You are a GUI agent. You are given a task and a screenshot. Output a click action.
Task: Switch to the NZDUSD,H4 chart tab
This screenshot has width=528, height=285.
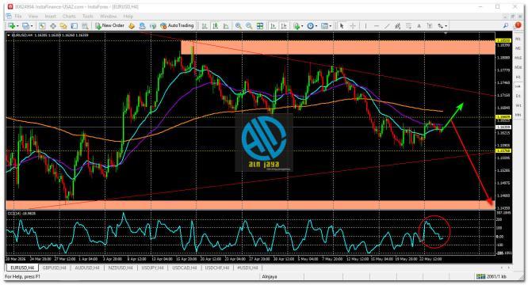(121, 268)
